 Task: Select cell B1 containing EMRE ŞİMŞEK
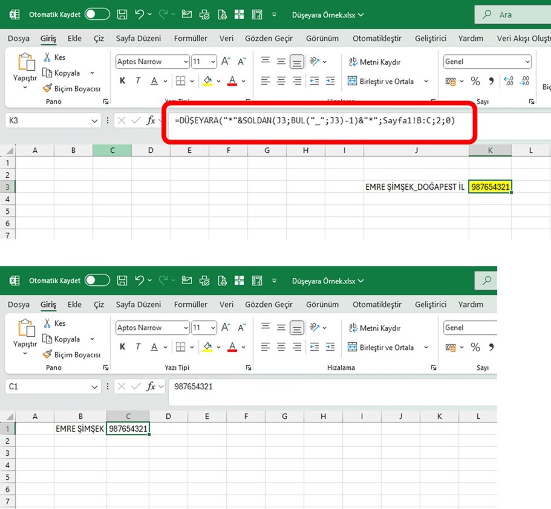(80, 429)
